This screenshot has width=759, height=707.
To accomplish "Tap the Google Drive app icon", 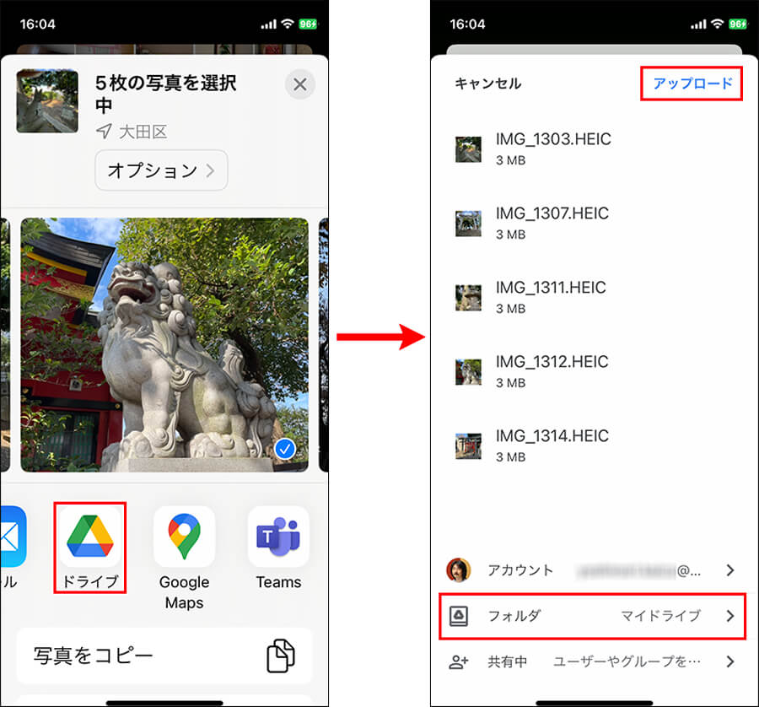I will coord(90,537).
